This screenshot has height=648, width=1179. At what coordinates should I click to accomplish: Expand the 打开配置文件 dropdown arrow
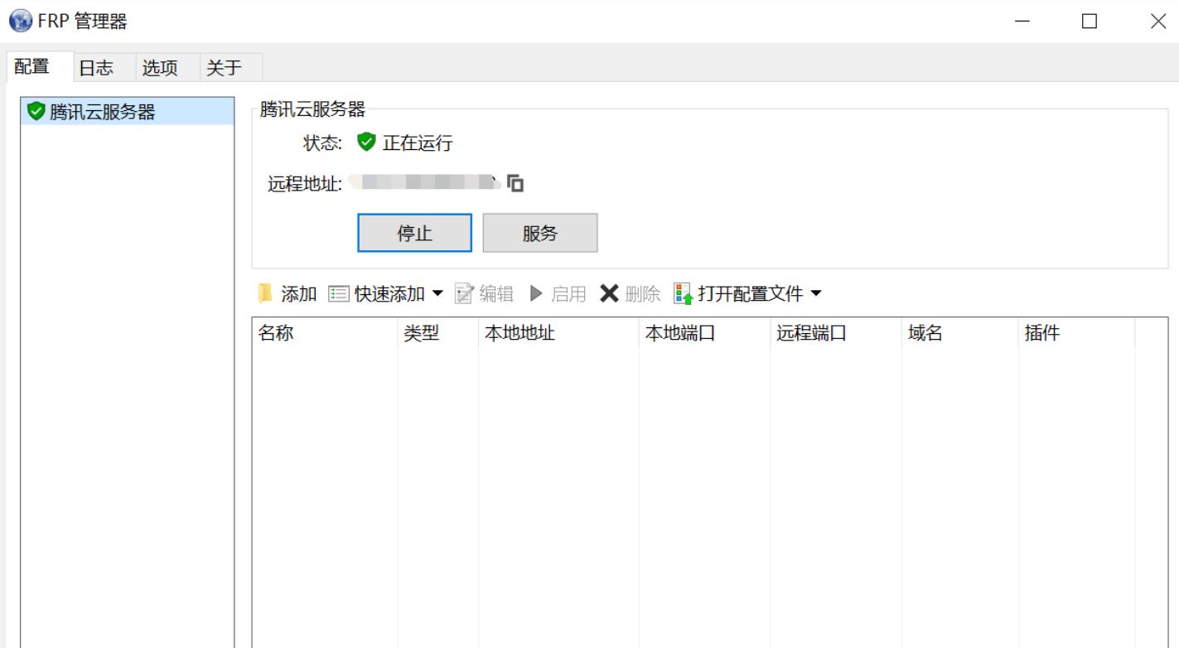coord(815,293)
